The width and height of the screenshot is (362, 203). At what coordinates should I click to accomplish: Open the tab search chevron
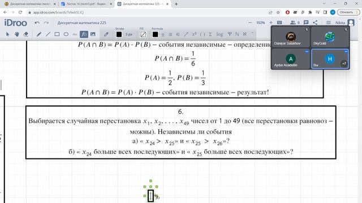[324, 4]
